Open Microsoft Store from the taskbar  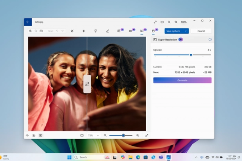pos(146,157)
